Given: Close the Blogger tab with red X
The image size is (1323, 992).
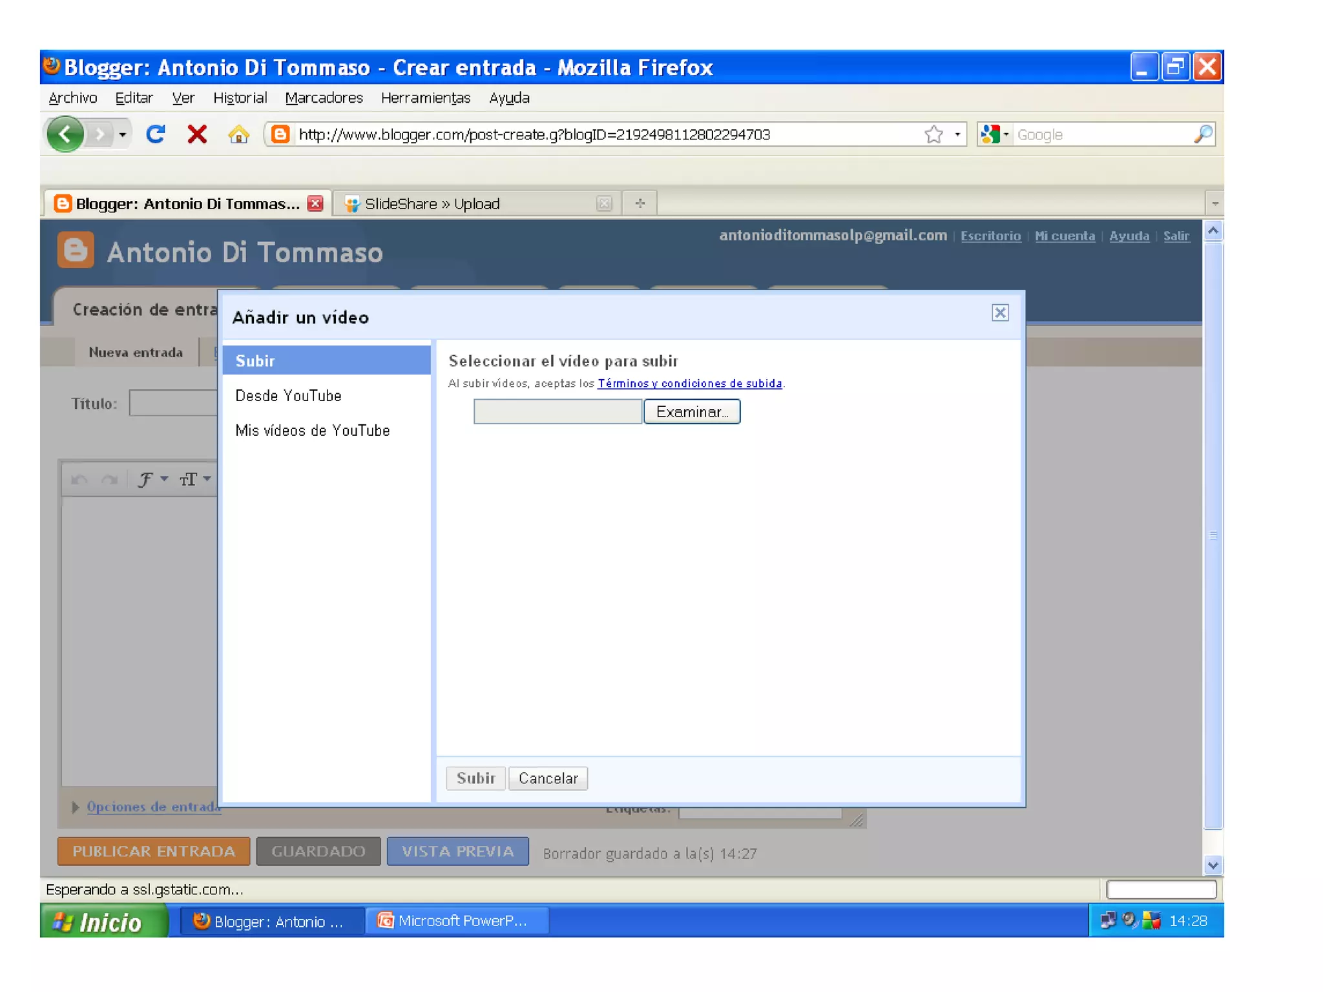Looking at the screenshot, I should click(315, 203).
